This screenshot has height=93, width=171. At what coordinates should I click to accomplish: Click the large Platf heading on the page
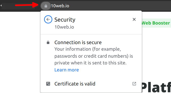tap(156, 87)
